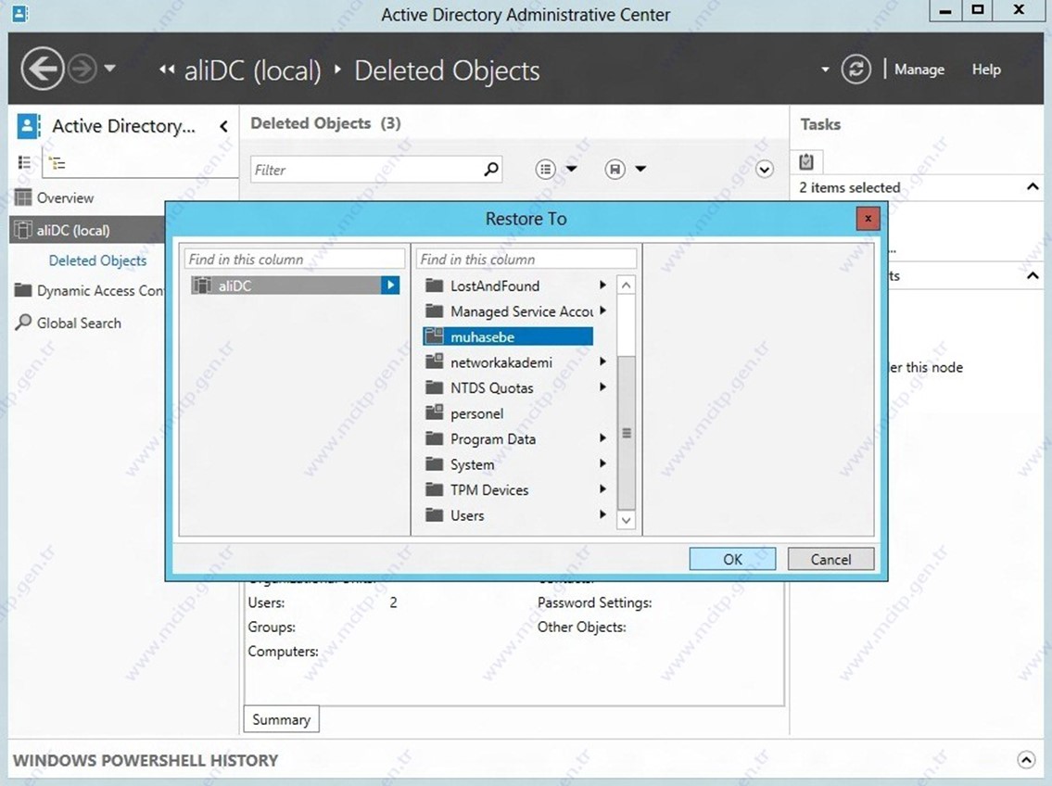Collapse the Active Directory navigation pane
This screenshot has height=786, width=1052.
223,126
